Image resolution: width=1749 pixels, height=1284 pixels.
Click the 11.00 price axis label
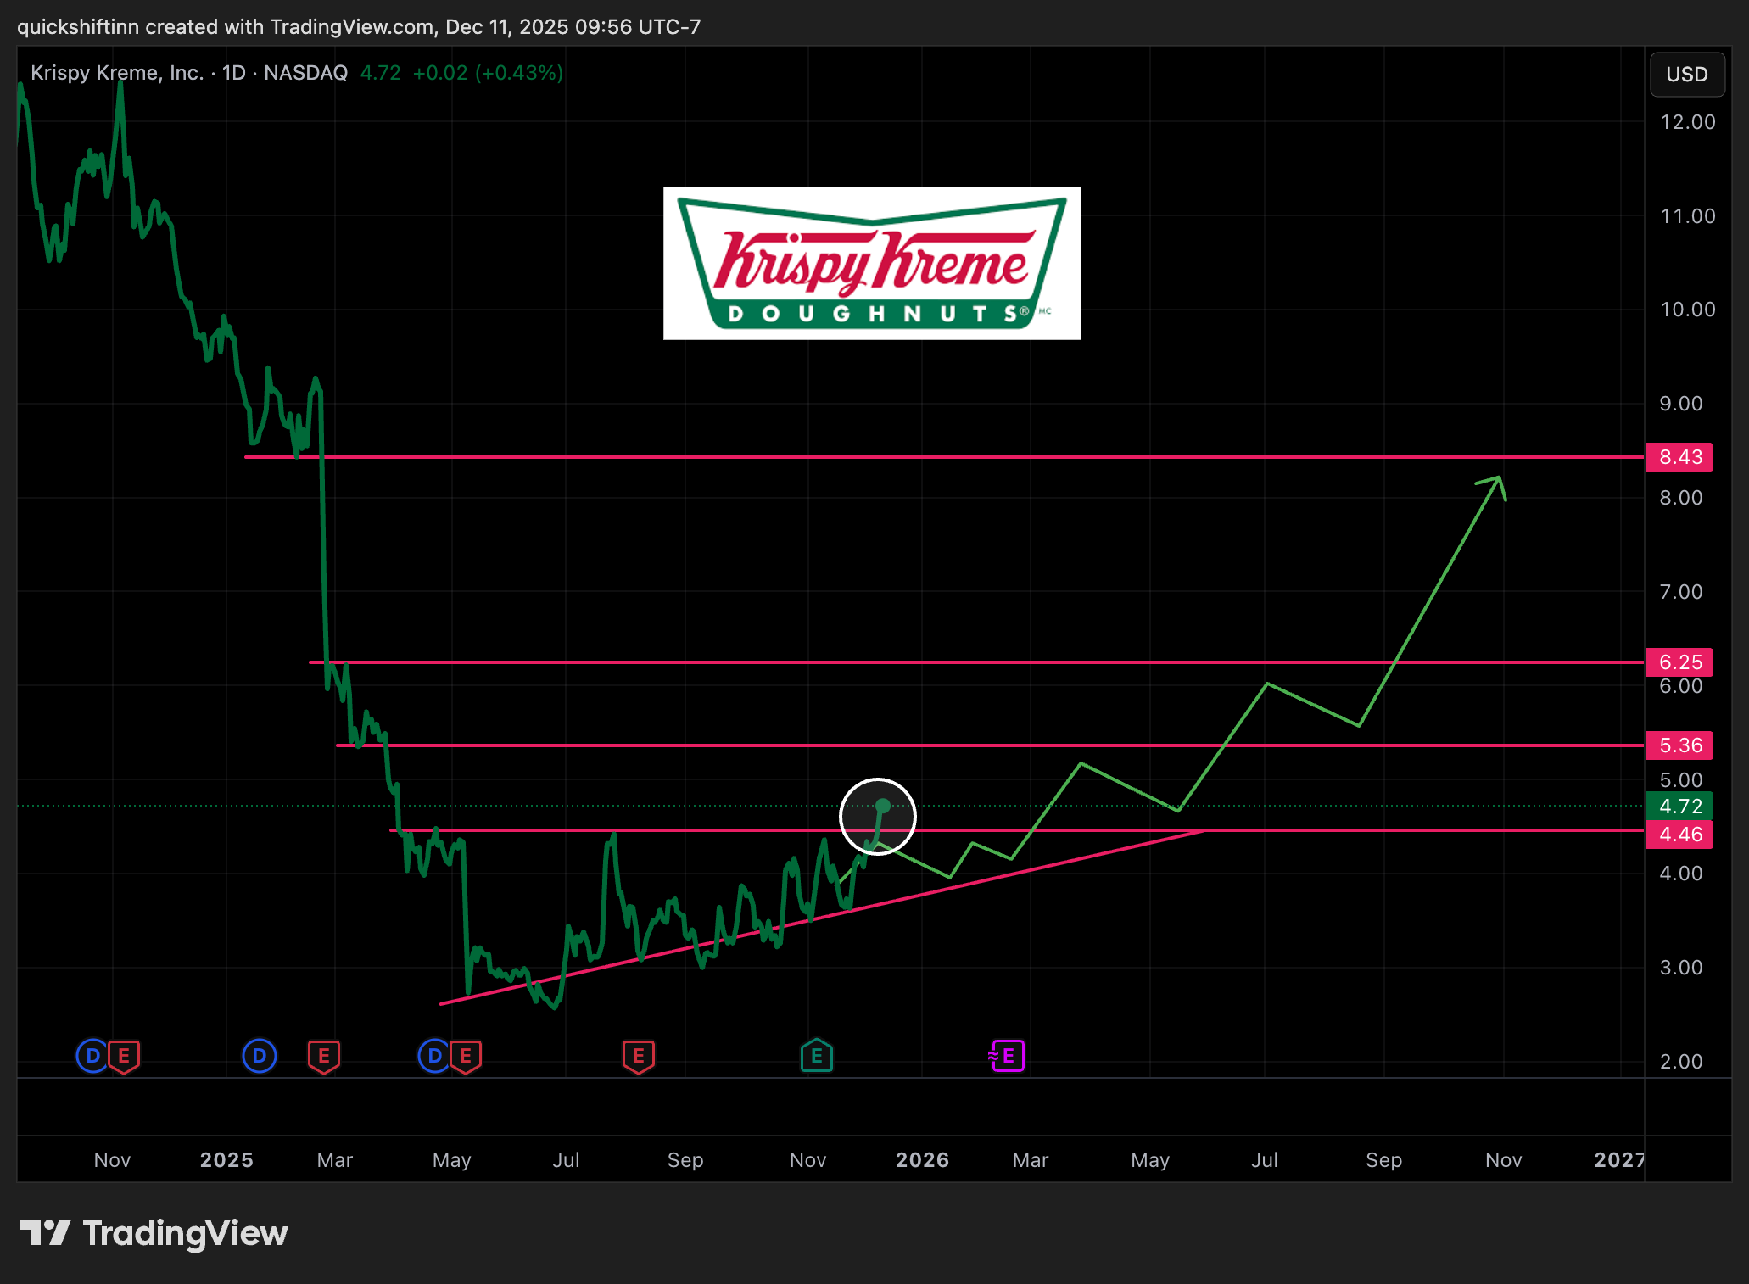pos(1687,216)
